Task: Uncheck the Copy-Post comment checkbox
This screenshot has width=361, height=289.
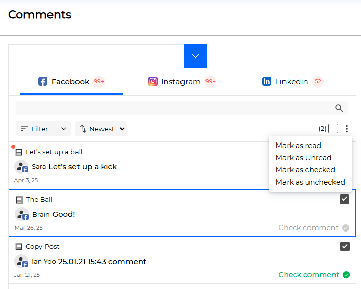Action: point(345,246)
